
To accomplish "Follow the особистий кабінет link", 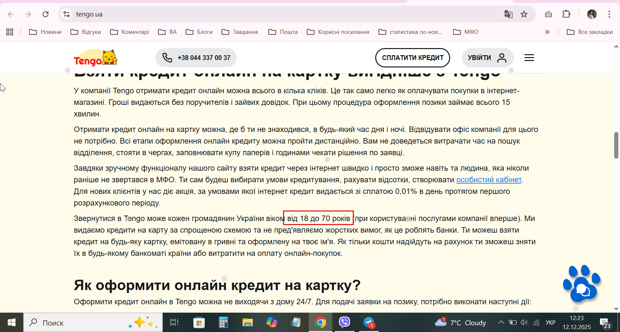I will [x=489, y=180].
